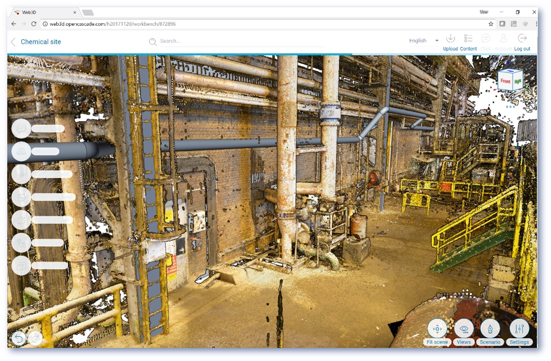Open a new browser tab
The height and width of the screenshot is (361, 551).
88,13
